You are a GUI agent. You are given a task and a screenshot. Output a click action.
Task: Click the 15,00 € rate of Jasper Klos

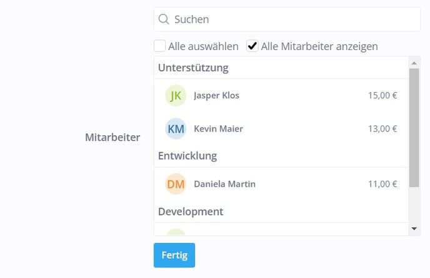coord(382,95)
